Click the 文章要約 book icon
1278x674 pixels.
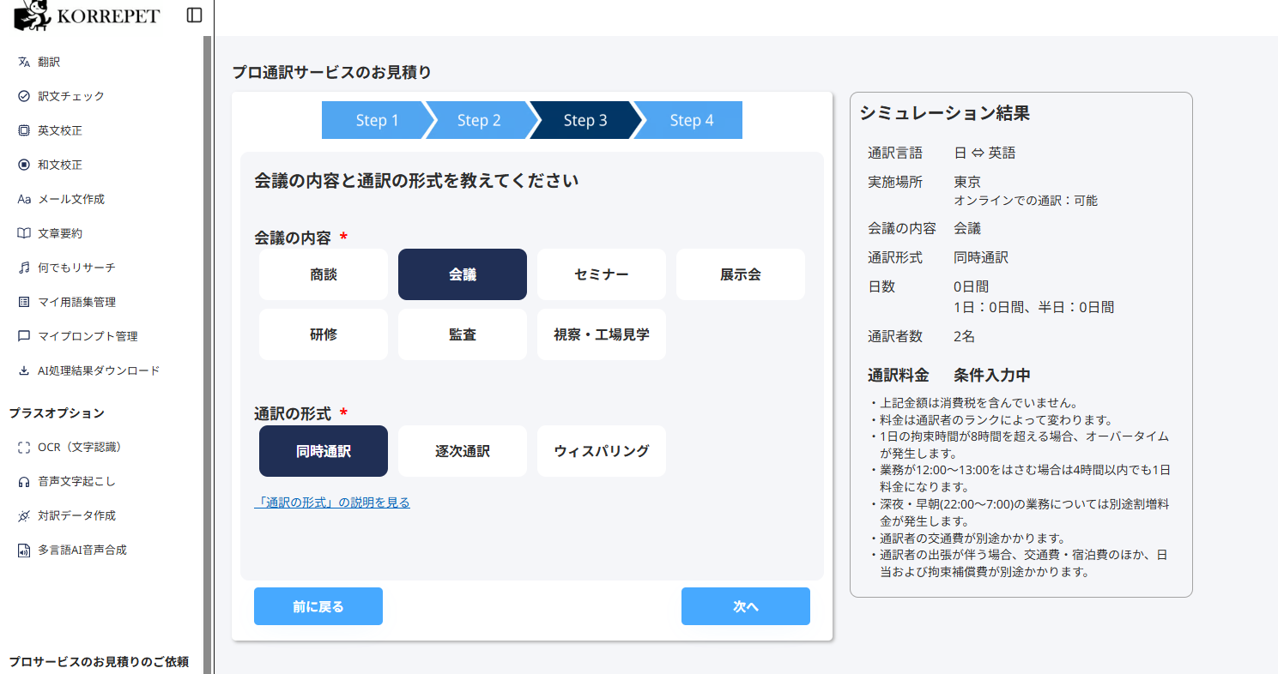coord(24,233)
